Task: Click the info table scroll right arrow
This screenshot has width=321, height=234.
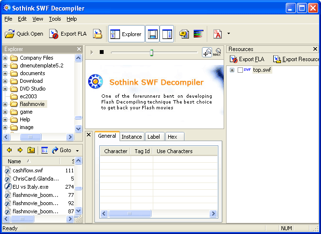Action: tap(213, 214)
